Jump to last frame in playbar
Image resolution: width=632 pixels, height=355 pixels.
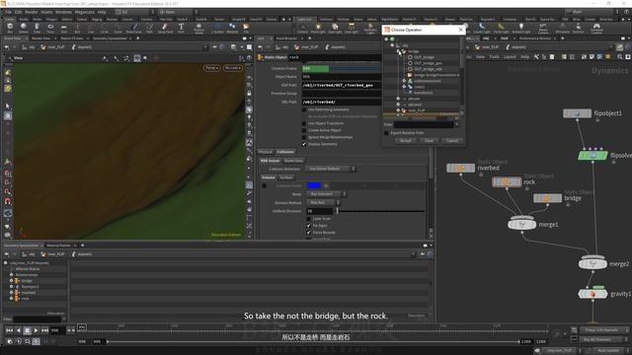[x=45, y=330]
